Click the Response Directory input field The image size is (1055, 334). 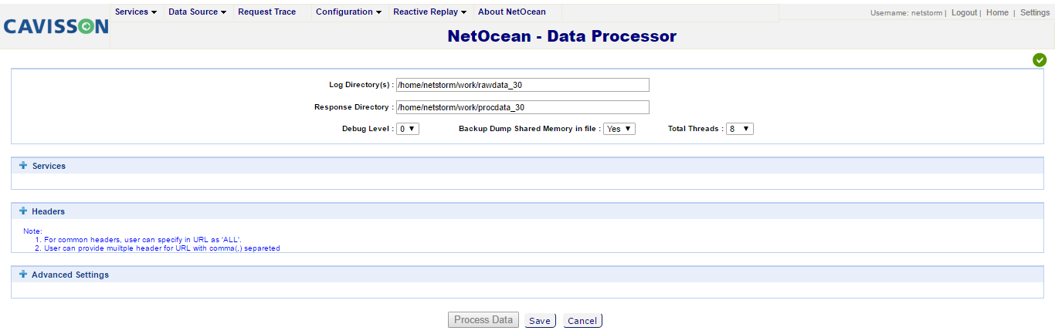(x=523, y=107)
